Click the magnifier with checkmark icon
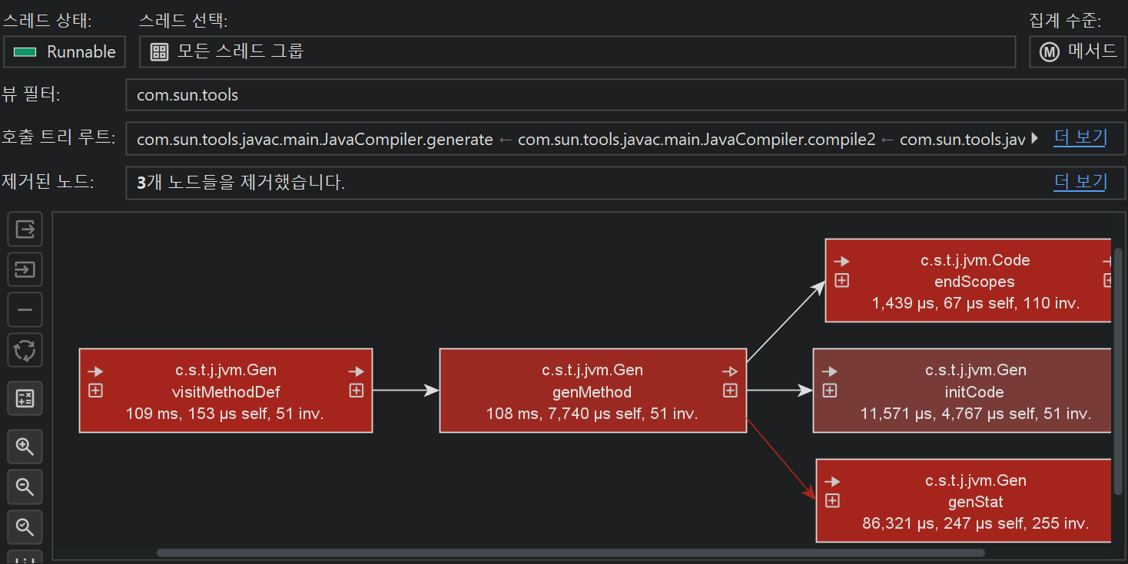This screenshot has height=564, width=1128. [x=25, y=526]
